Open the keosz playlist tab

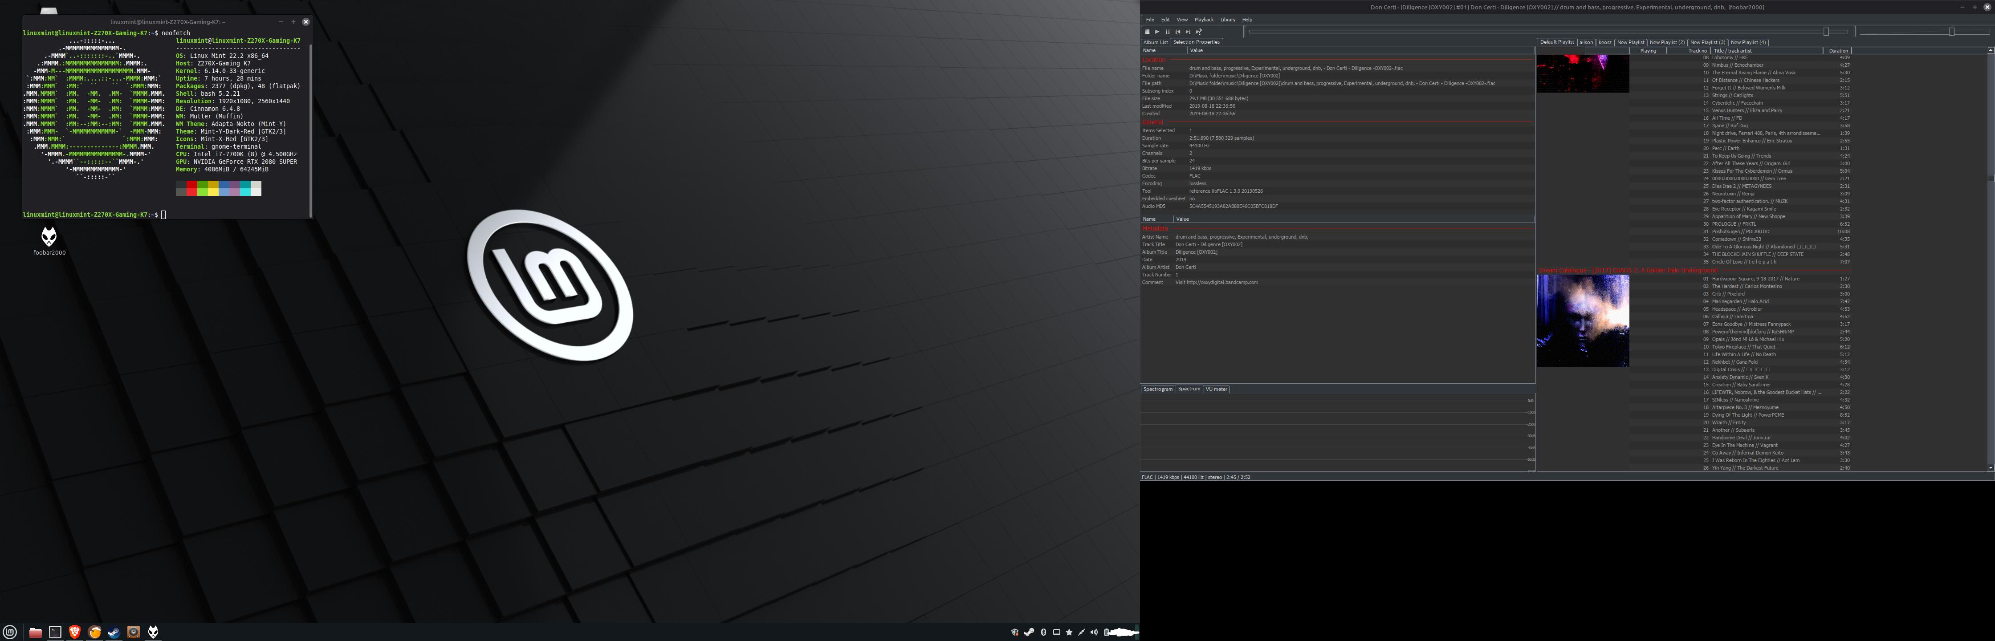tap(1604, 43)
